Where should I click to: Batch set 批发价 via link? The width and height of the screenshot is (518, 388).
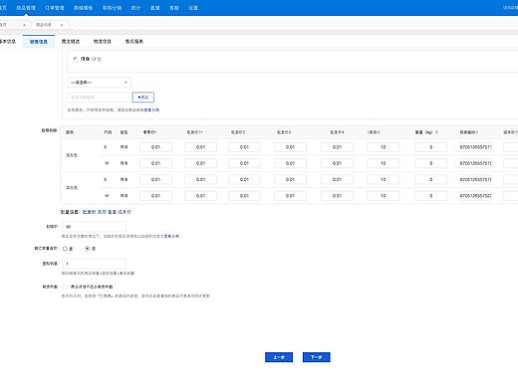coord(89,212)
